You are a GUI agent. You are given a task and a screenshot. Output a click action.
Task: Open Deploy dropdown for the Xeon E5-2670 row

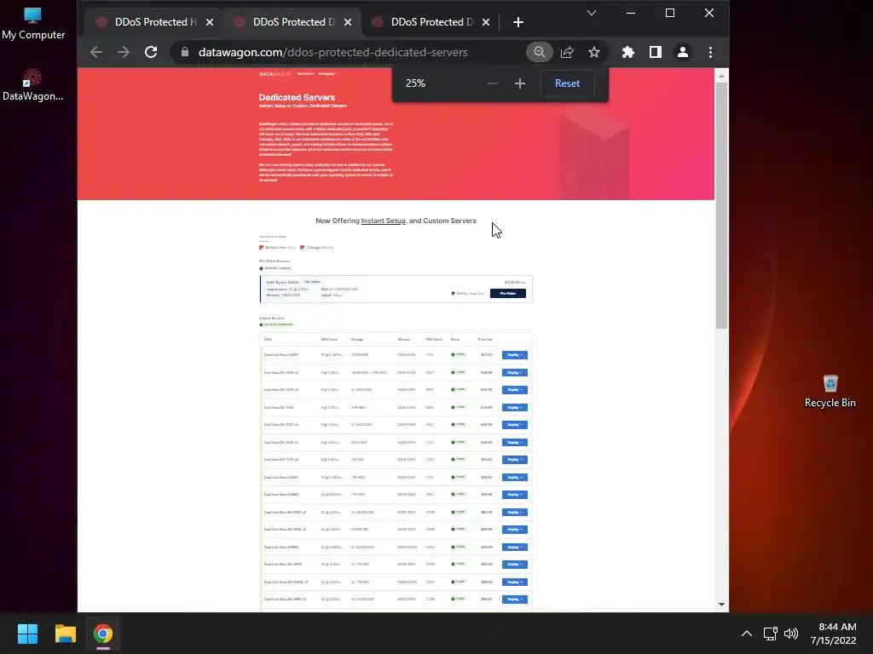(514, 565)
